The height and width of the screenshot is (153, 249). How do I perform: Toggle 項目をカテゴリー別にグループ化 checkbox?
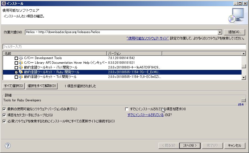[4, 115]
